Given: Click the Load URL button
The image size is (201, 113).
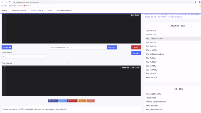Looking at the screenshot, I should point(112,47).
